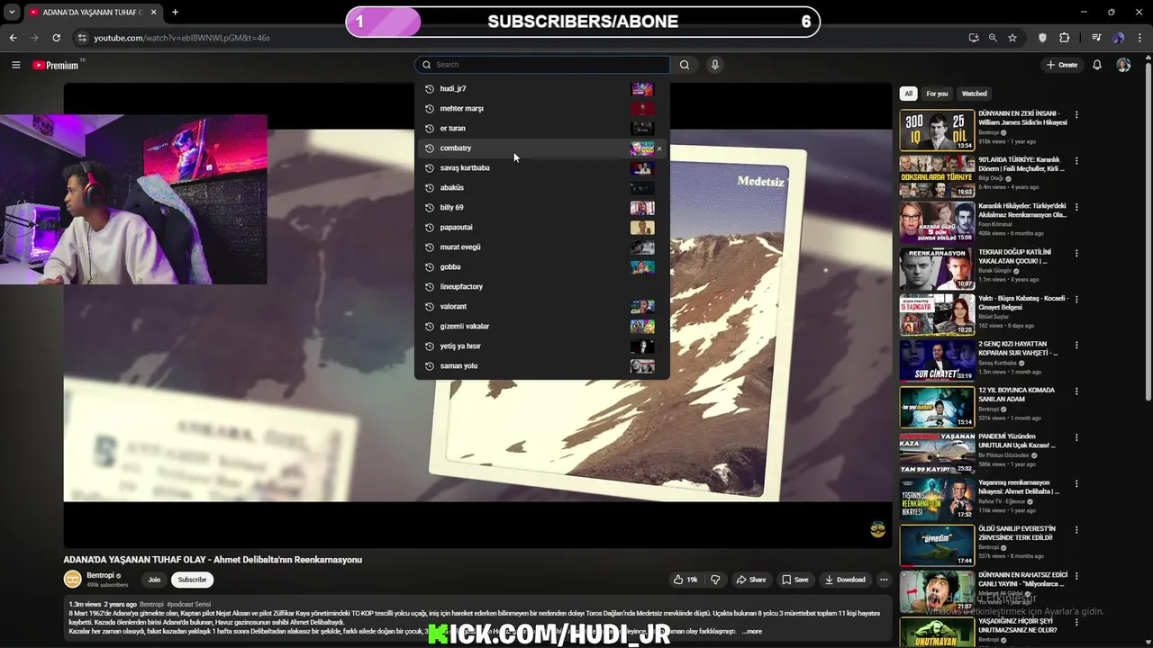The image size is (1153, 648).
Task: Open the Bentropi channel name link
Action: pyautogui.click(x=100, y=575)
